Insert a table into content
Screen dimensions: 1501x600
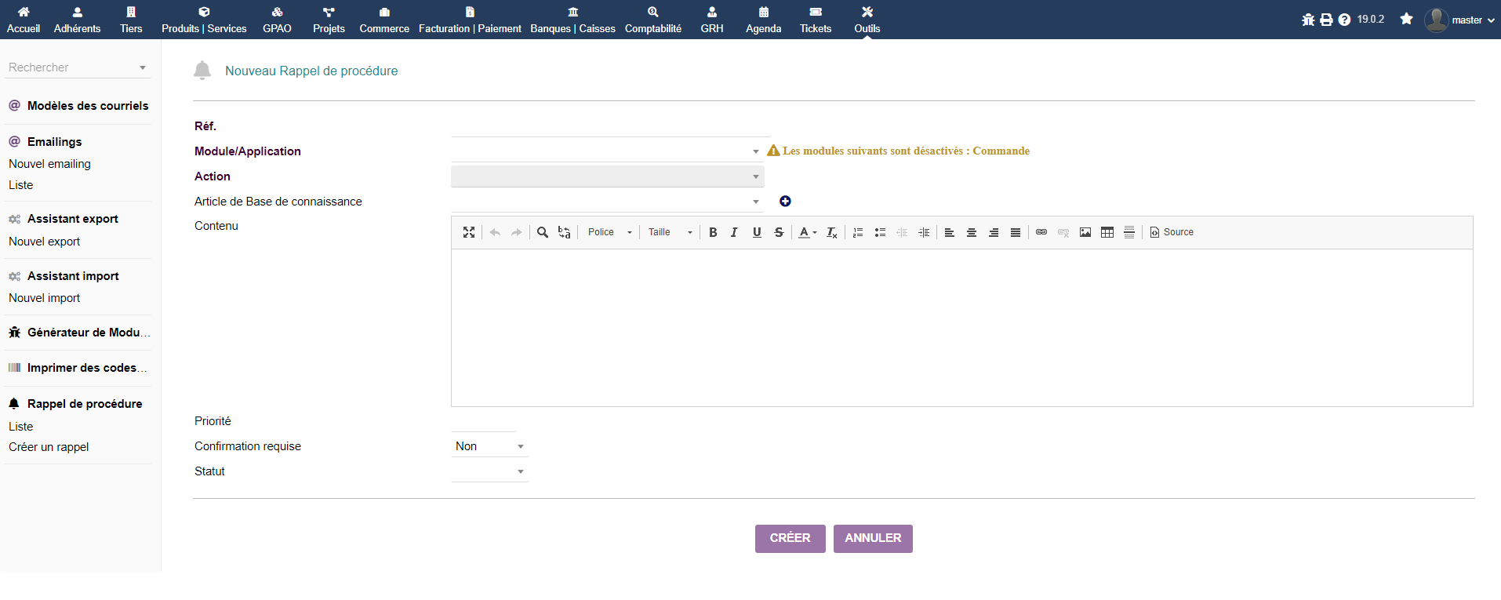(x=1107, y=232)
